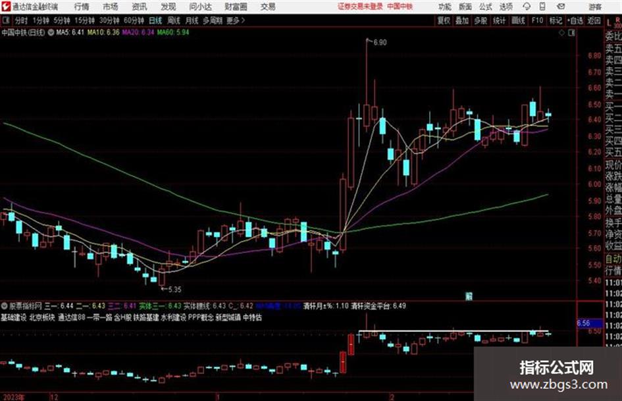The image size is (622, 401).
Task: Expand sub-chart indicator dropdown beside 股票指标网
Action: click(x=5, y=306)
